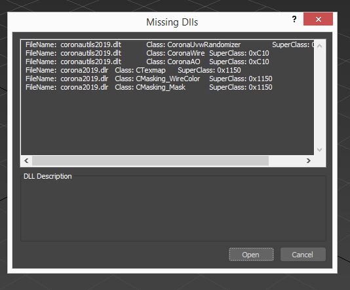Select the CMasking_WireColor class row
Viewport: 350px width, 290px height.
pyautogui.click(x=168, y=79)
